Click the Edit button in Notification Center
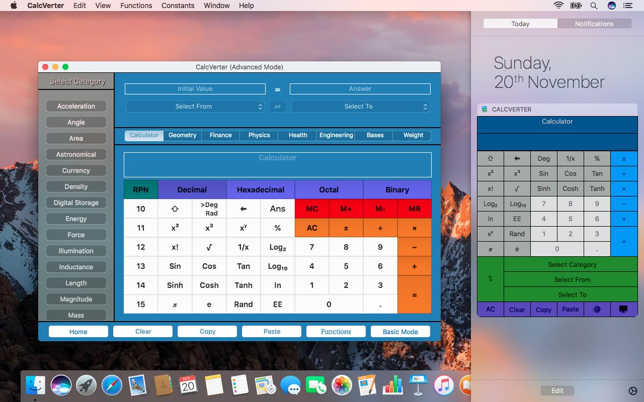Screen dimensions: 644x402 [557, 391]
